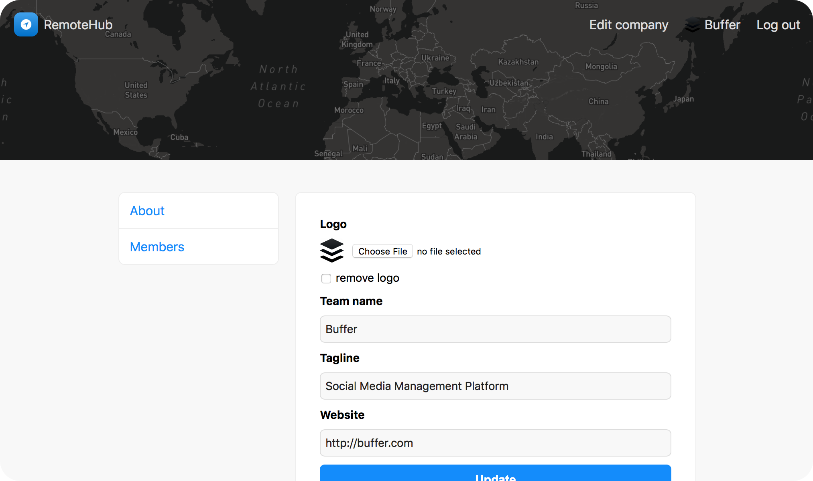Focus the Team name input field
The height and width of the screenshot is (481, 813).
pyautogui.click(x=495, y=329)
